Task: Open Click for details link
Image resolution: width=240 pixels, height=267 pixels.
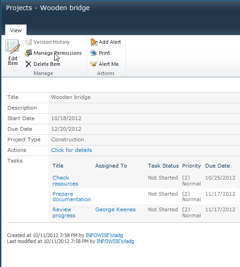Action: click(x=72, y=150)
